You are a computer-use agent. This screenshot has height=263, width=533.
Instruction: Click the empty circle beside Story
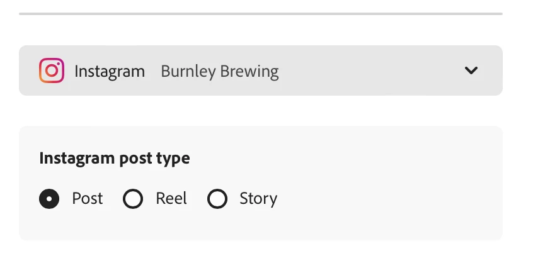point(217,199)
